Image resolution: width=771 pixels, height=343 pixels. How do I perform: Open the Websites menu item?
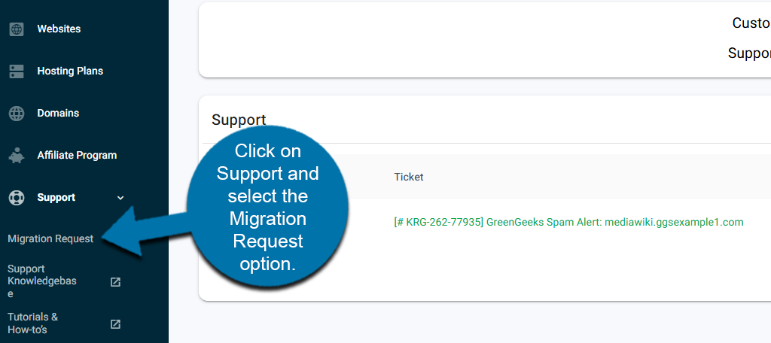(59, 29)
